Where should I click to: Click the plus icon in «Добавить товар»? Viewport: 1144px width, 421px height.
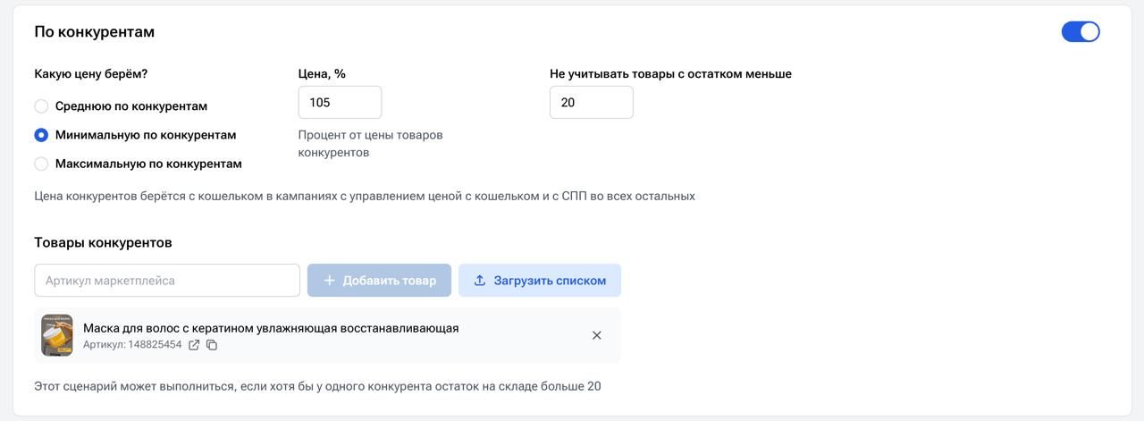(329, 281)
